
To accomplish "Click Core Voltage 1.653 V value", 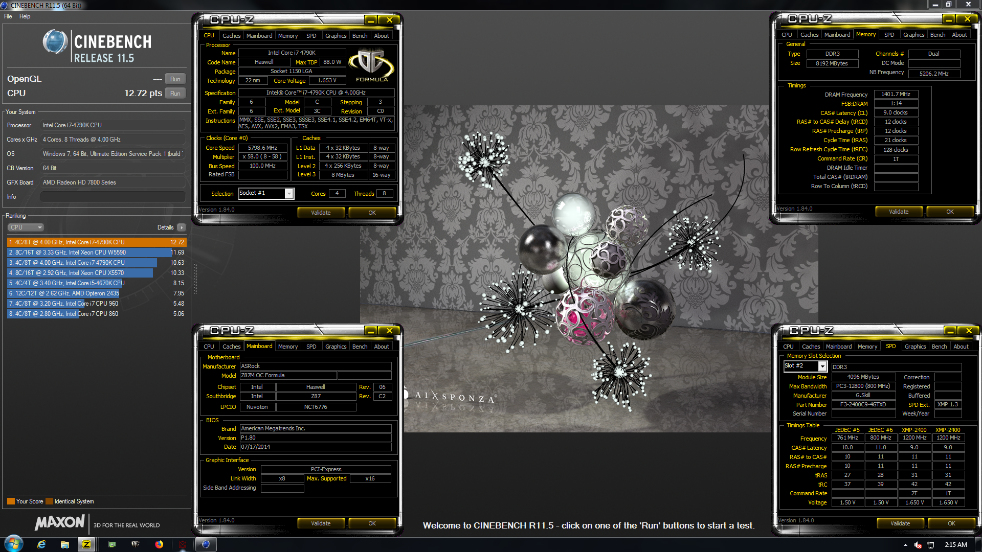I will 327,81.
